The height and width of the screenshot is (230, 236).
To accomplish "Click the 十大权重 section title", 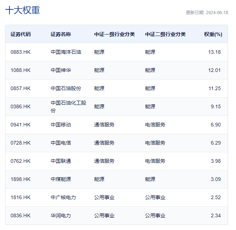I will [x=23, y=10].
